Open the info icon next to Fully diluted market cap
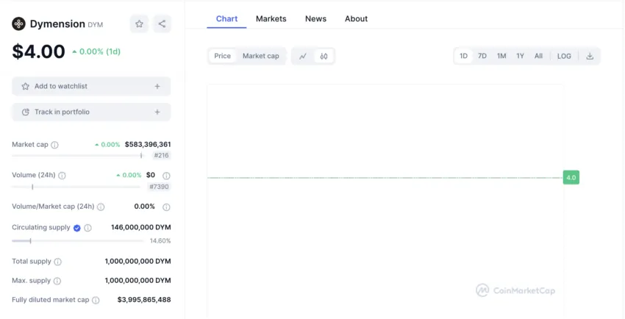625x319 pixels. [x=96, y=301]
